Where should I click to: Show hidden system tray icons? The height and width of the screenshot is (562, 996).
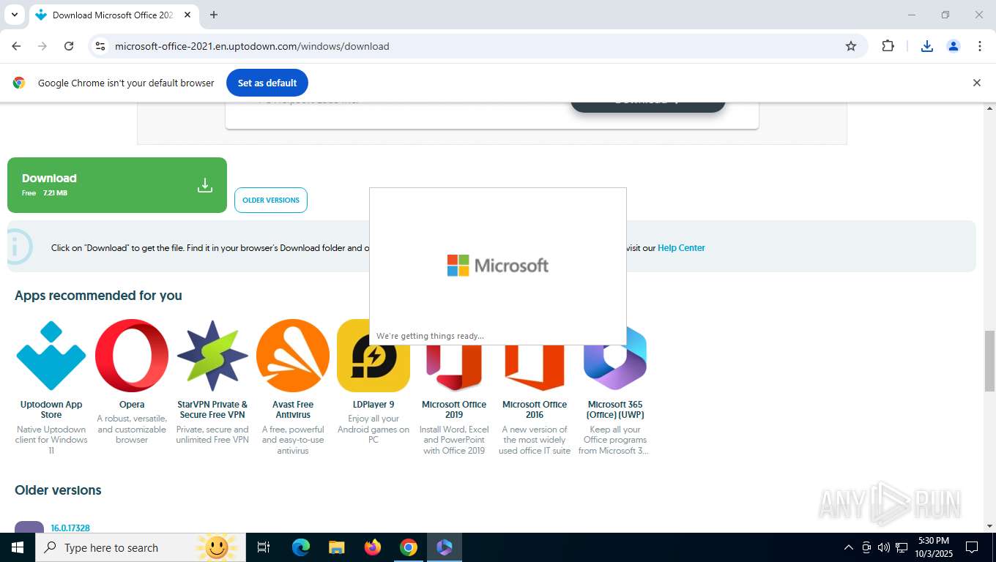849,547
